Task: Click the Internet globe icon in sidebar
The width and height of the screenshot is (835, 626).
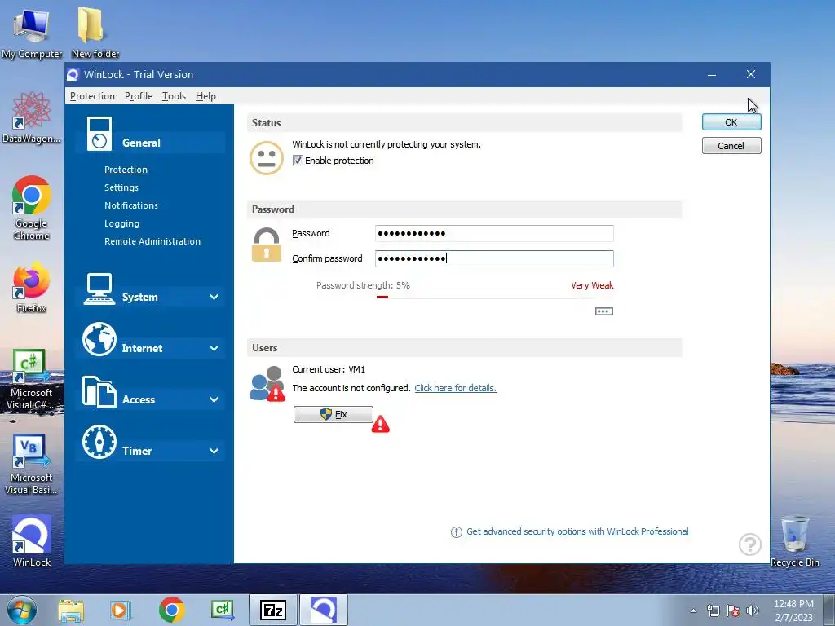Action: pyautogui.click(x=99, y=339)
